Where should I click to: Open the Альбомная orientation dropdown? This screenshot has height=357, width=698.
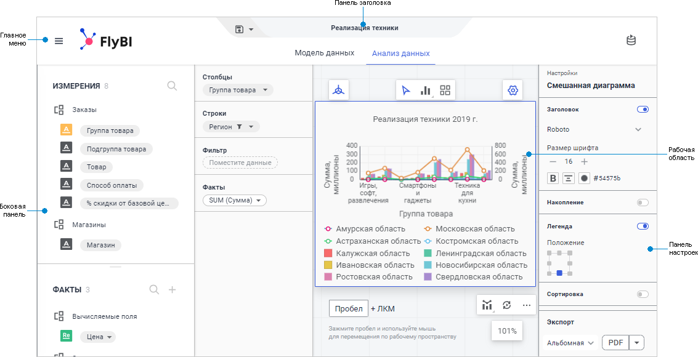(x=570, y=343)
